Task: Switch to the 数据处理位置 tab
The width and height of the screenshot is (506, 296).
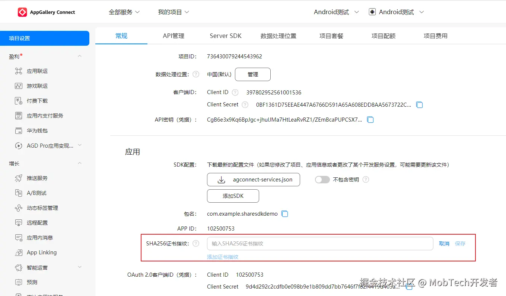Action: point(279,36)
